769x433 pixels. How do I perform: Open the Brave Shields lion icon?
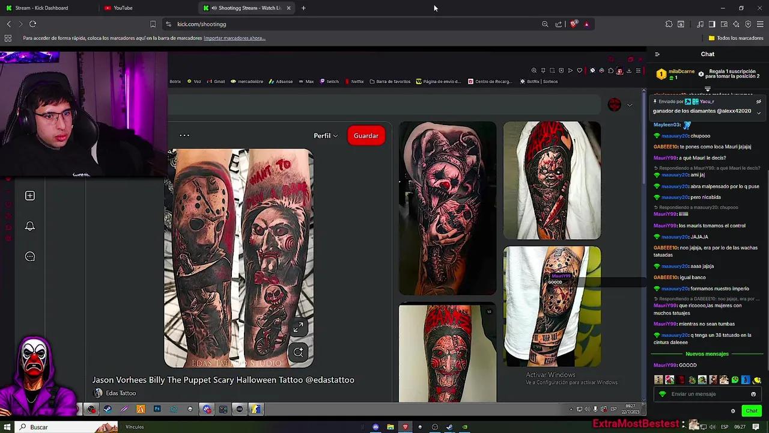(574, 24)
